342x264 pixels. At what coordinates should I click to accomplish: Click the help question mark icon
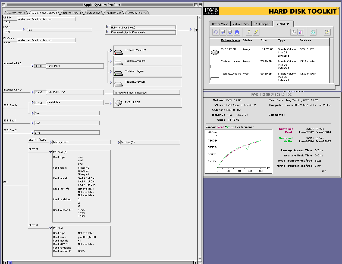tap(327, 32)
